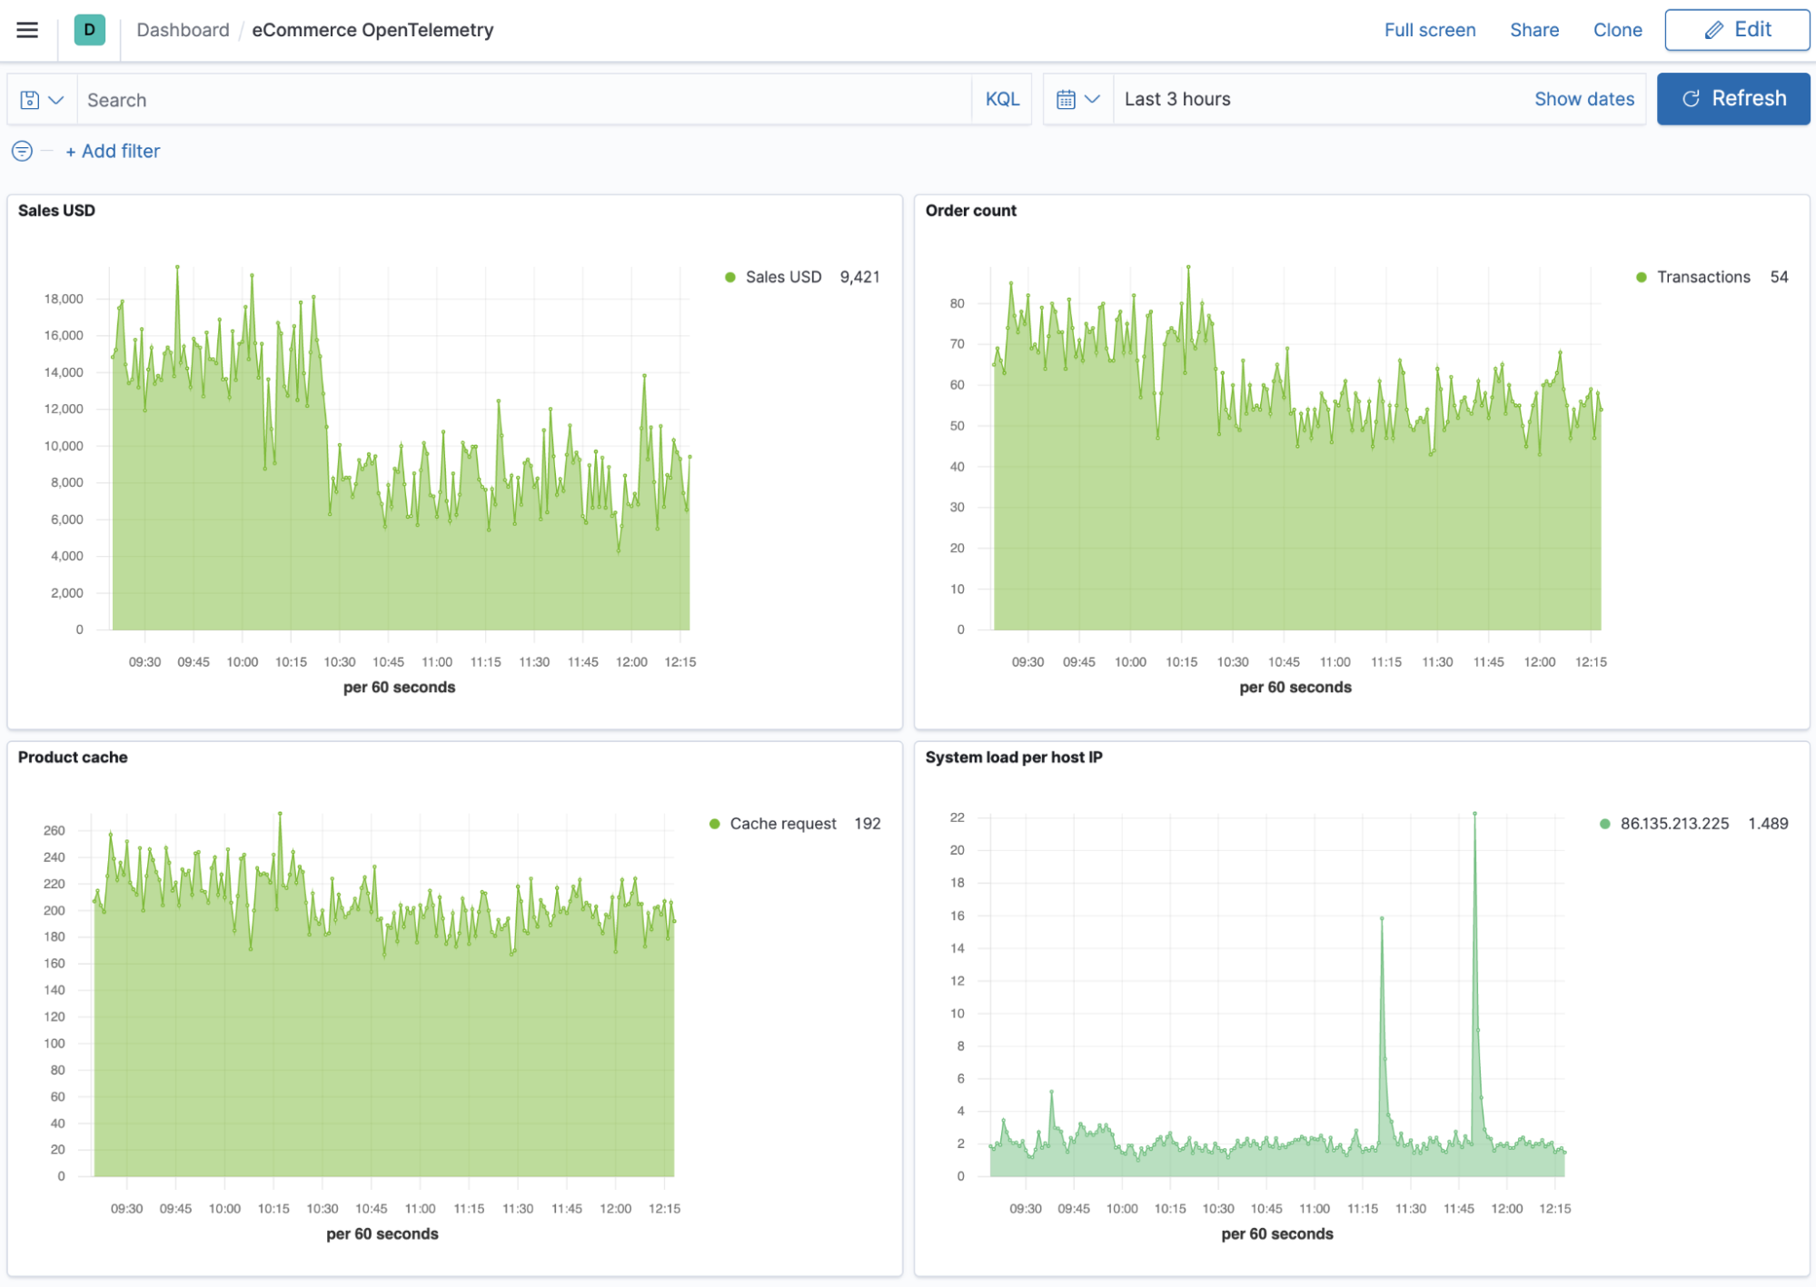The width and height of the screenshot is (1816, 1288).
Task: Click Show dates to reveal date range
Action: (x=1584, y=97)
